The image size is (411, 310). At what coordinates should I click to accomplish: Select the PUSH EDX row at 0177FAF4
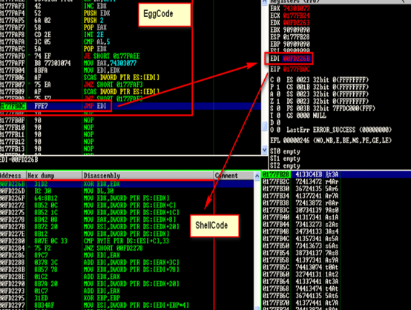(x=131, y=13)
